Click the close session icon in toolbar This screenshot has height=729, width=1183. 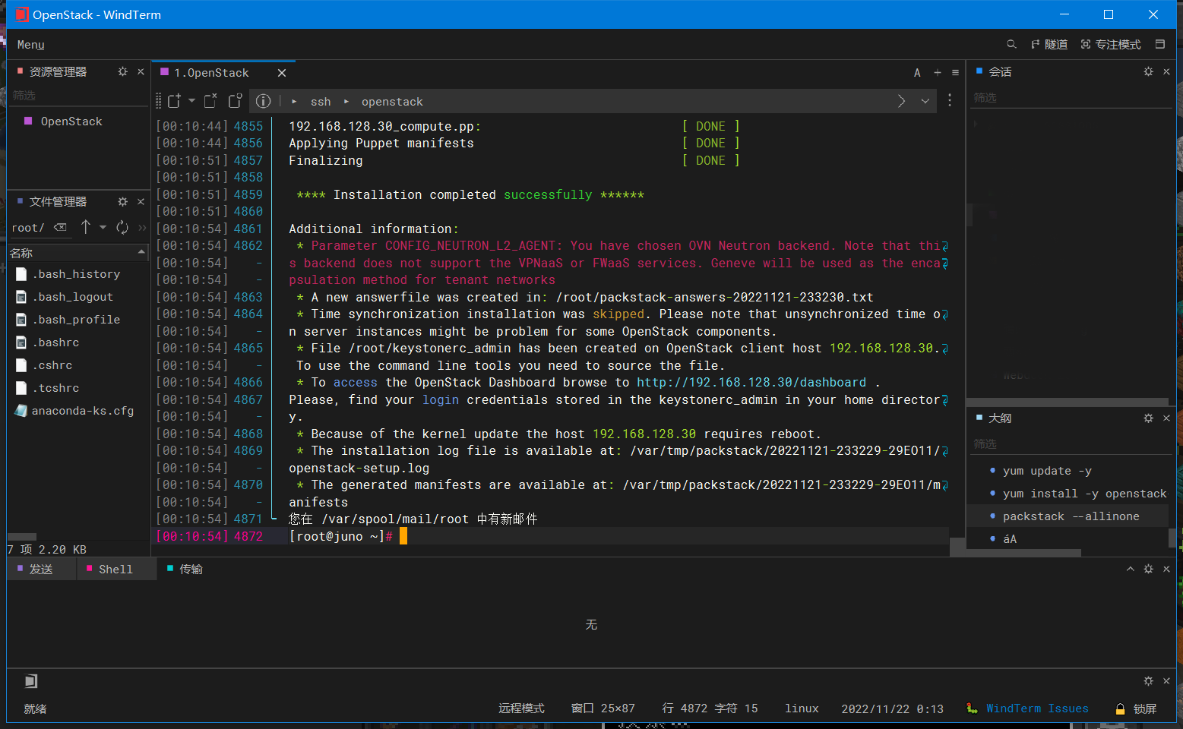pyautogui.click(x=211, y=101)
